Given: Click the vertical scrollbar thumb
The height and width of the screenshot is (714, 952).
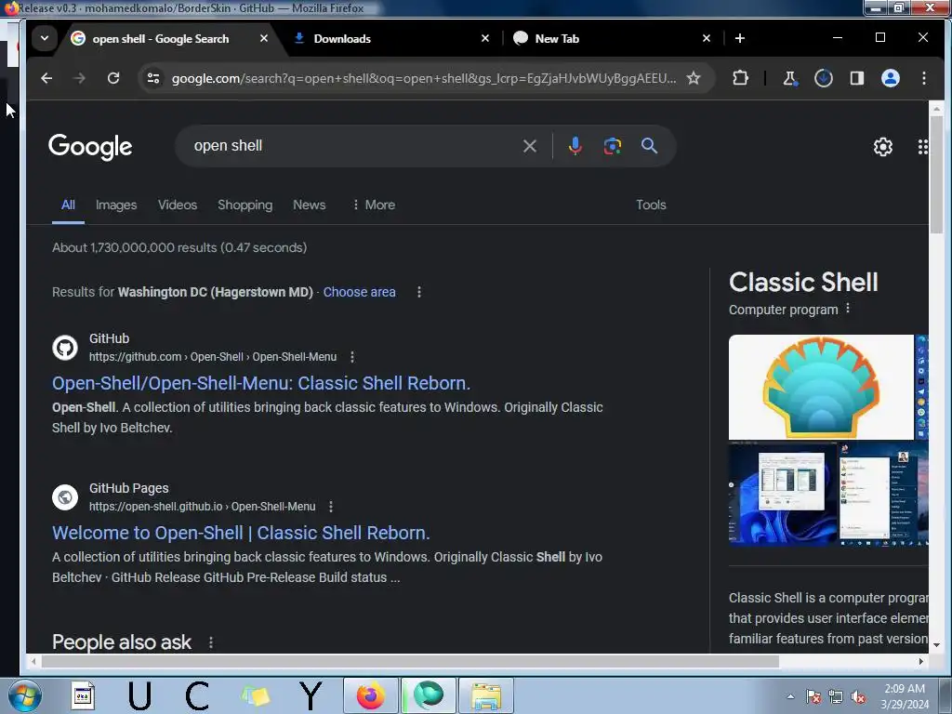Looking at the screenshot, I should [936, 174].
